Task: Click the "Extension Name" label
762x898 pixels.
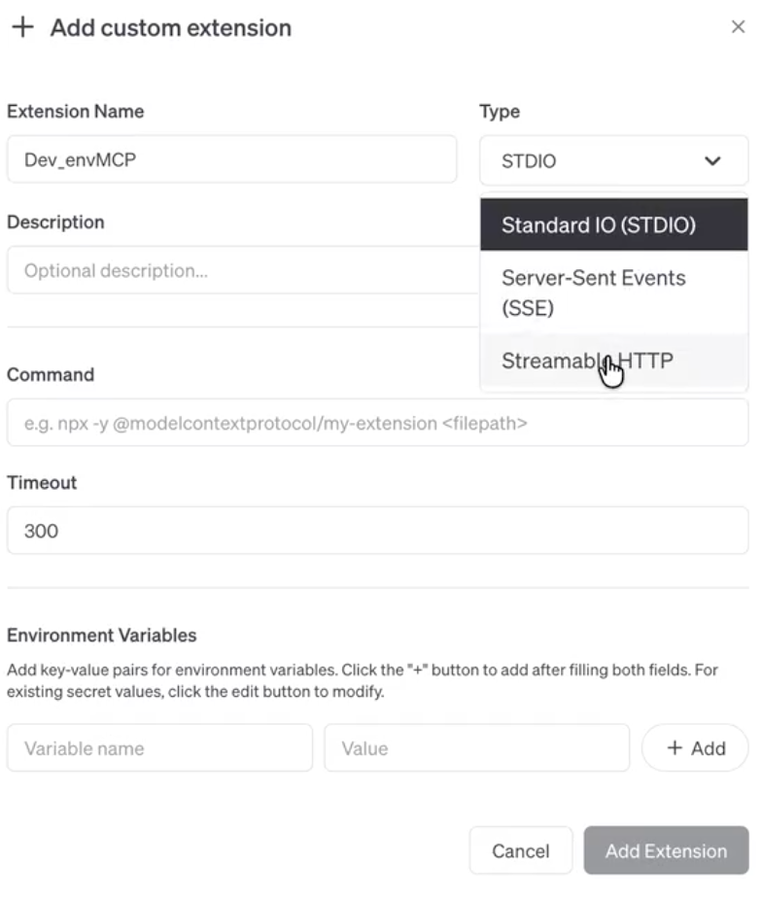Action: [76, 112]
